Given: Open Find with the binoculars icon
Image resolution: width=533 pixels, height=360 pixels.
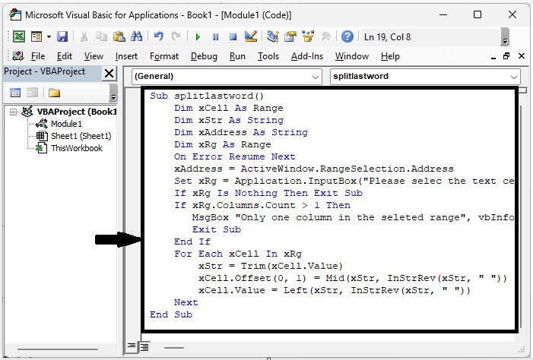Looking at the screenshot, I should coord(136,36).
